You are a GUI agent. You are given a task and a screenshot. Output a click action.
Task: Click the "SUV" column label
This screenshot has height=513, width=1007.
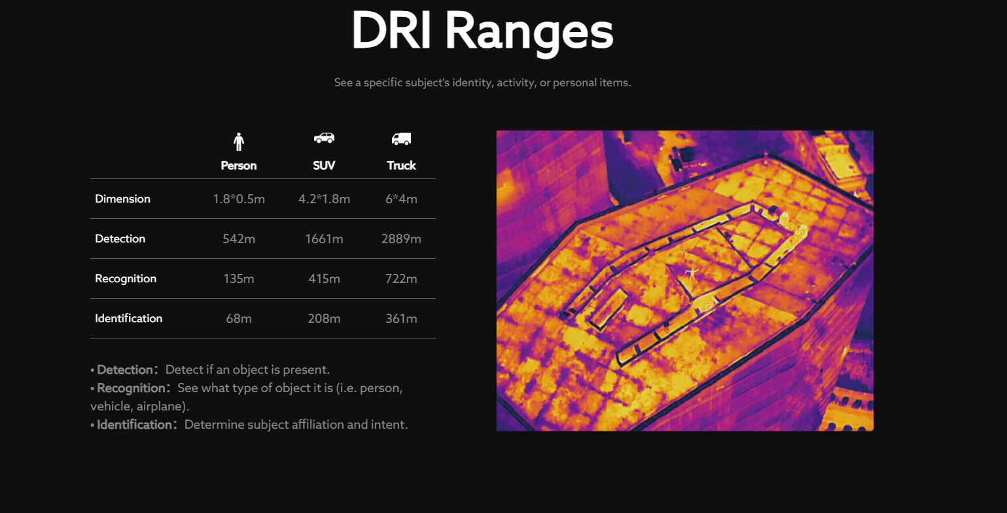coord(324,165)
